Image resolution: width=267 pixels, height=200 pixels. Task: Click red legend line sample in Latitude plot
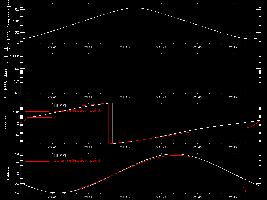point(37,162)
